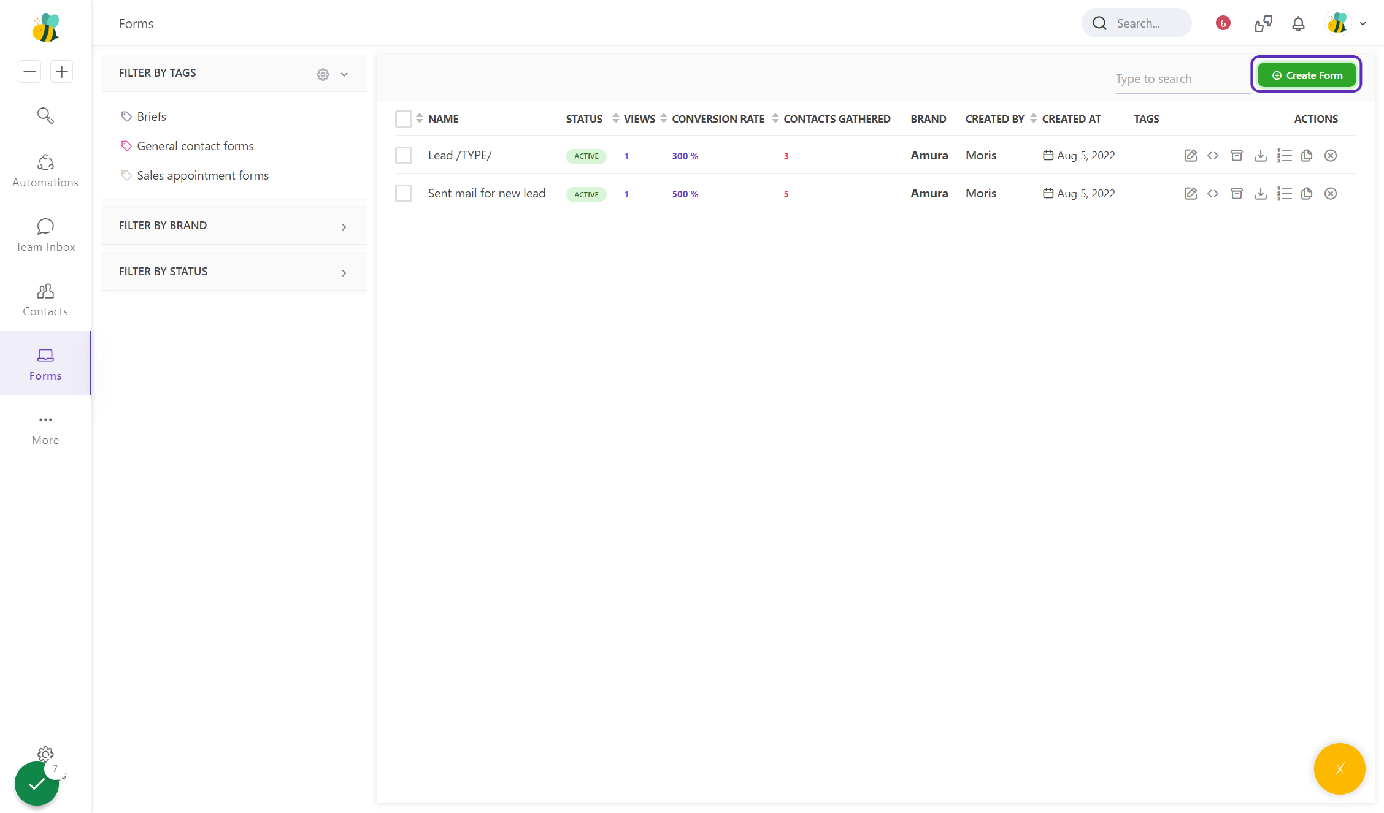
Task: Archive the Sent mail for new lead form
Action: [x=1237, y=194]
